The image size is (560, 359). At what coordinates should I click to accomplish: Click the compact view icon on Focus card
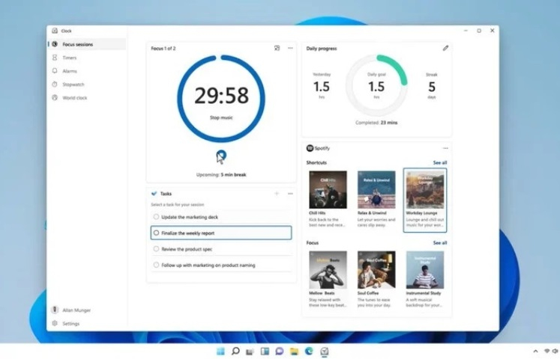point(277,48)
